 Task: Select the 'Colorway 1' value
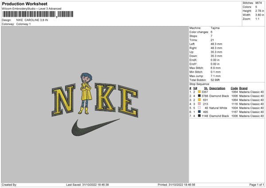pyautogui.click(x=23, y=24)
